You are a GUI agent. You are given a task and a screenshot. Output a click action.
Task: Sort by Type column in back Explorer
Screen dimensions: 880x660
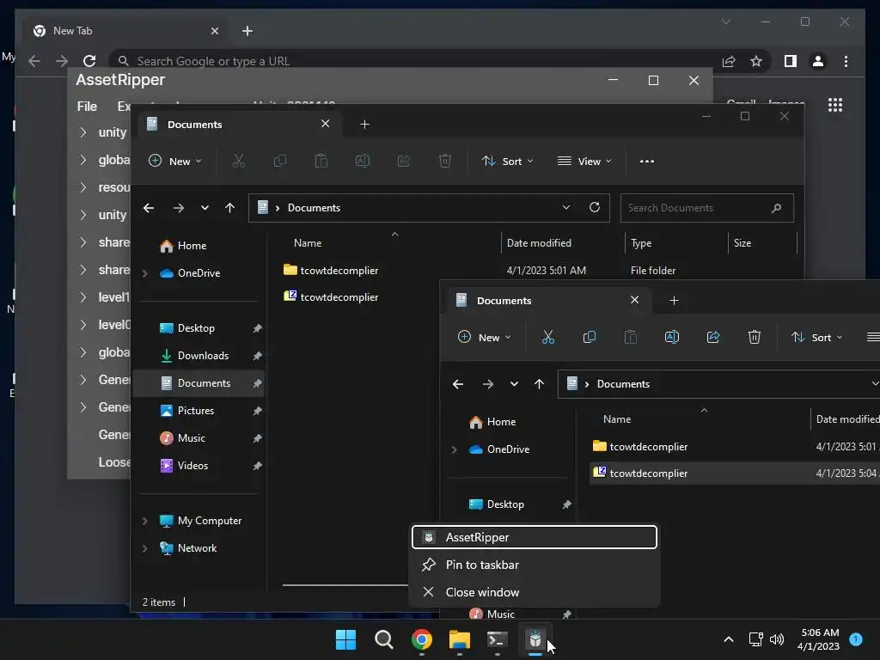coord(641,243)
